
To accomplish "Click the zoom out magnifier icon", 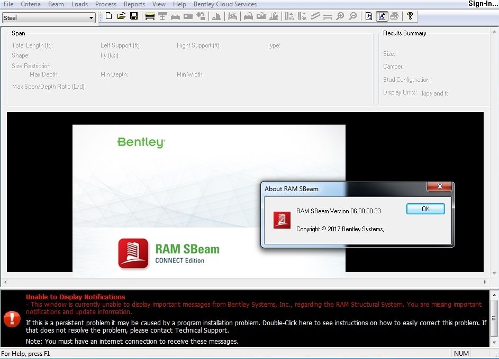I will tap(352, 16).
